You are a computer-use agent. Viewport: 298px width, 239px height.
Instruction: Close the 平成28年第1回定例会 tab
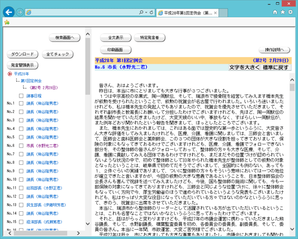click(216, 13)
